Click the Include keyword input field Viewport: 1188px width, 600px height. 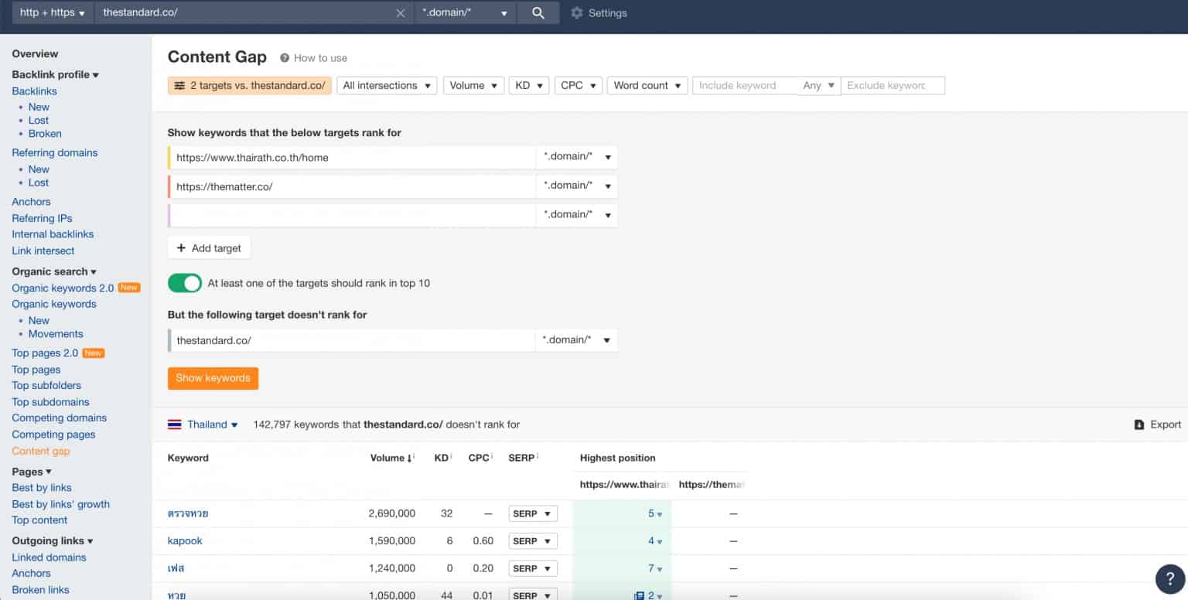746,86
